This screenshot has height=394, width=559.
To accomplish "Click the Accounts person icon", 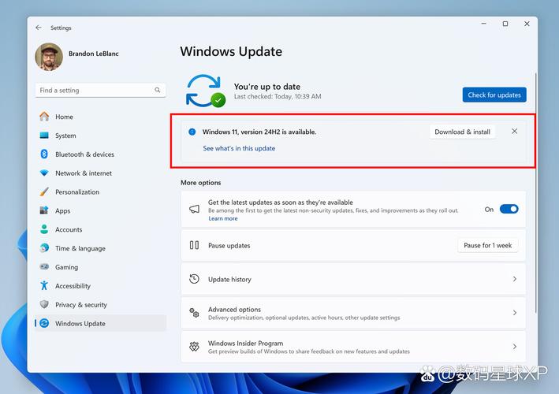I will coord(44,229).
